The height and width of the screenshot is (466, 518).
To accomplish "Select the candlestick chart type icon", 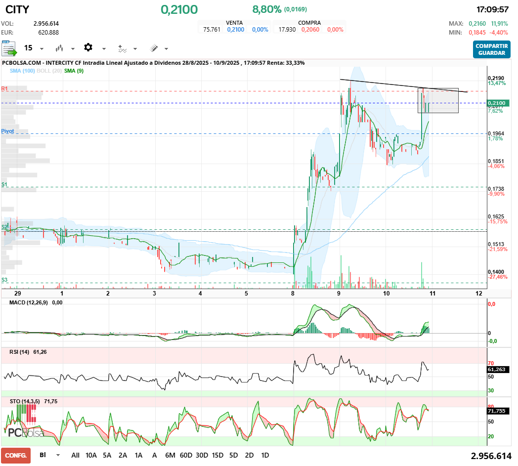I will click(59, 48).
